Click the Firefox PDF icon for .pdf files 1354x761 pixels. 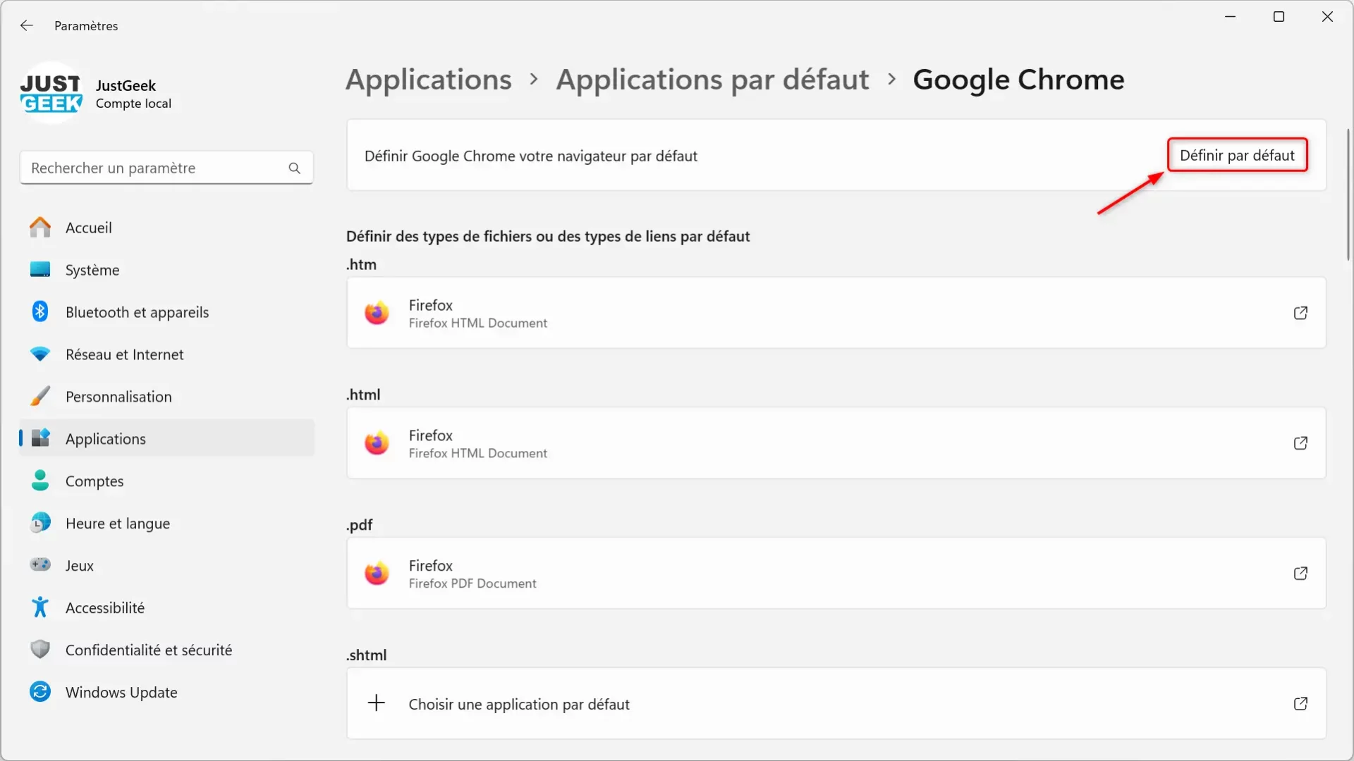point(377,574)
